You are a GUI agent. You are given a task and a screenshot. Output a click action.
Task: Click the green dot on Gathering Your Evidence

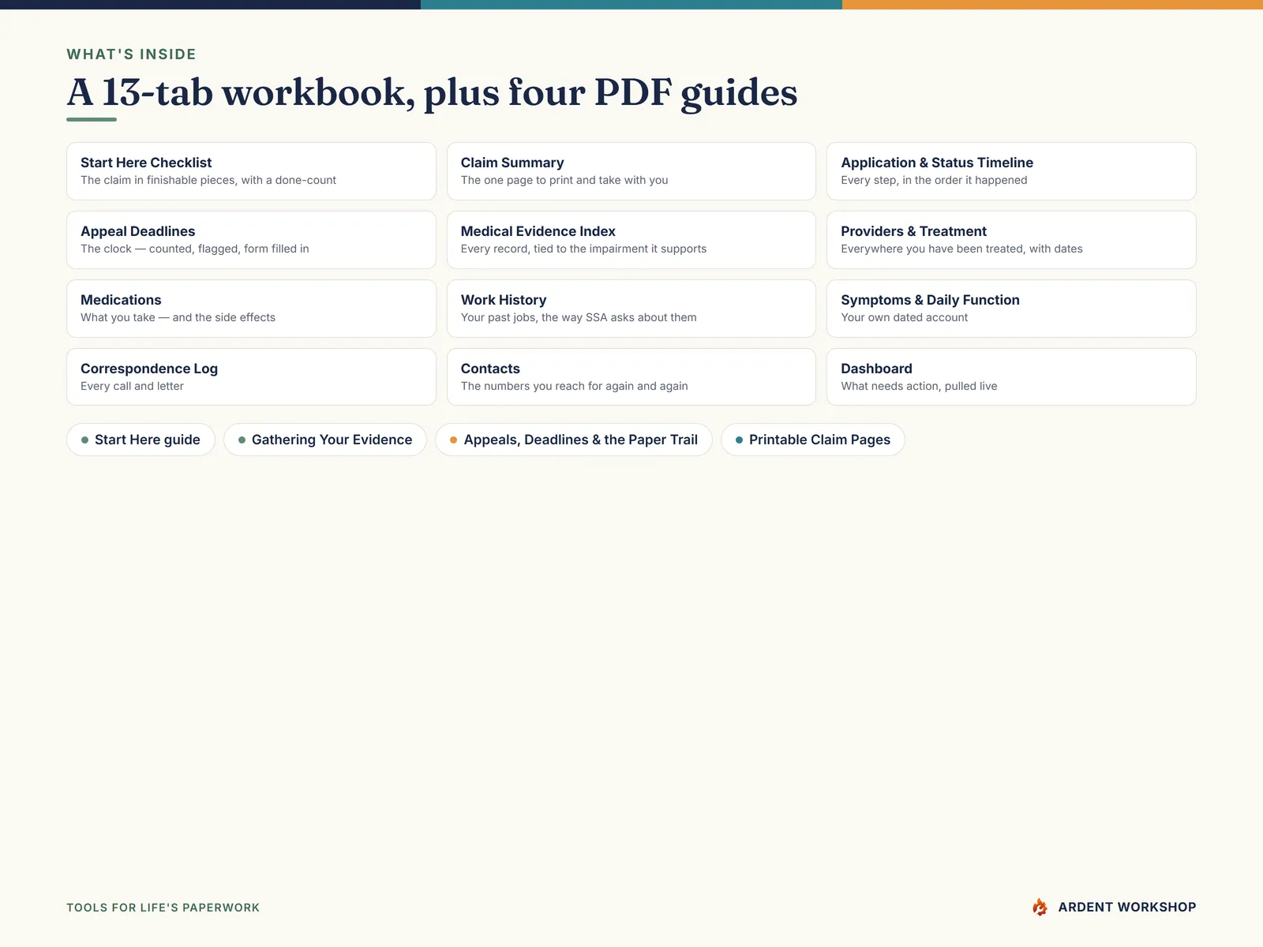click(x=242, y=440)
